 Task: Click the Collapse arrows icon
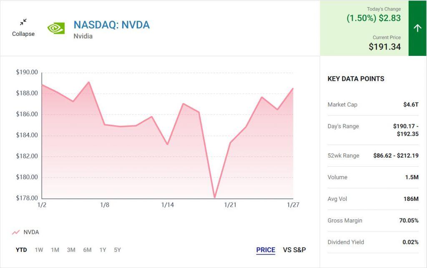click(x=23, y=21)
